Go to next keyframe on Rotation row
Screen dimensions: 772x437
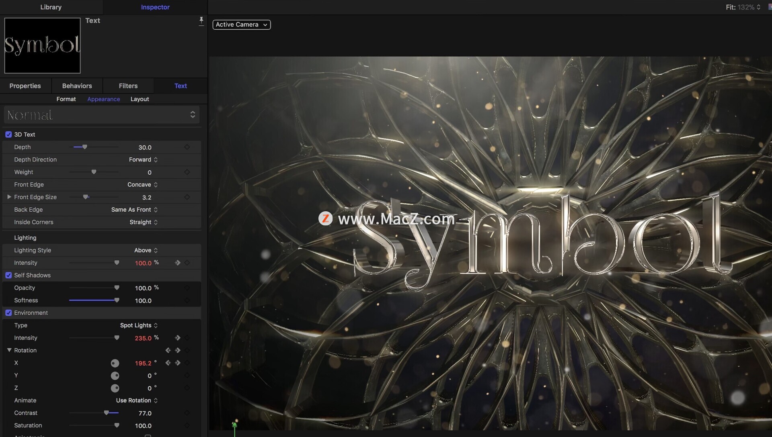[x=177, y=350]
